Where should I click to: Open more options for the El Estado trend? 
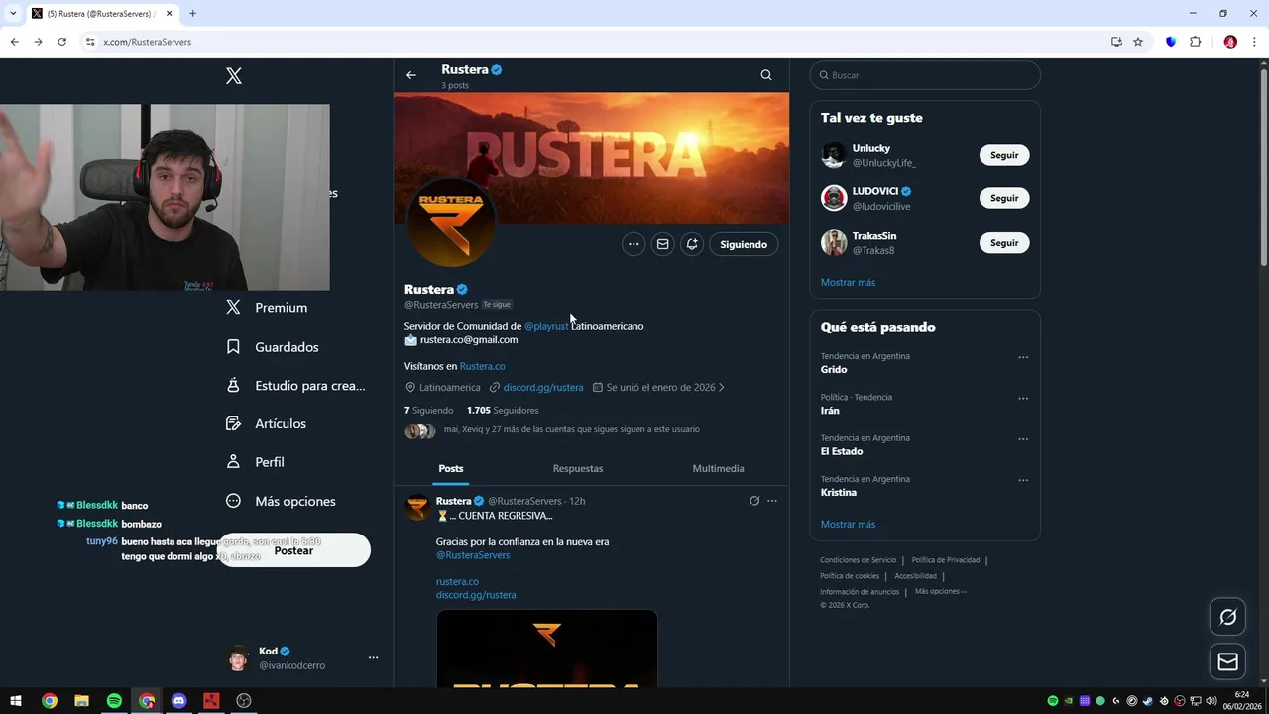1023,439
